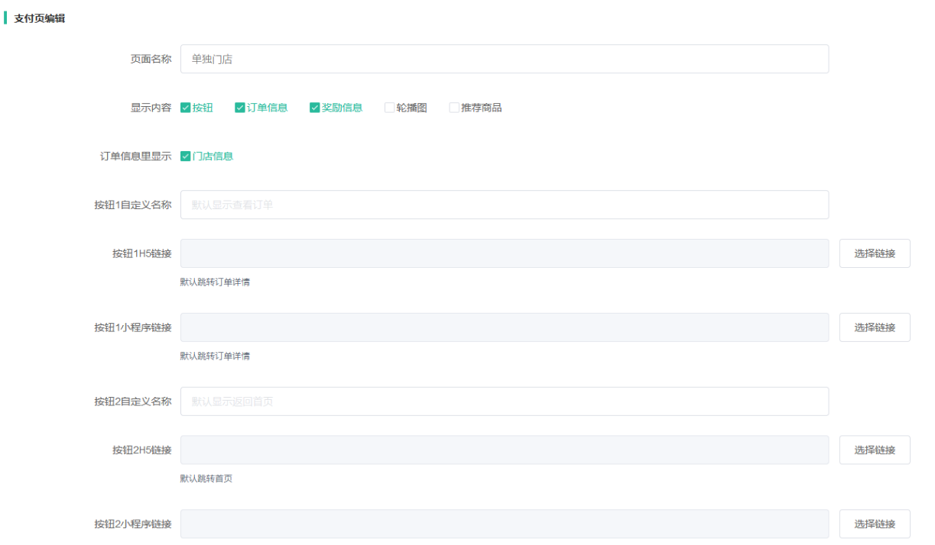Click the 订单信息里显示 field label
The height and width of the screenshot is (545, 935).
[135, 156]
